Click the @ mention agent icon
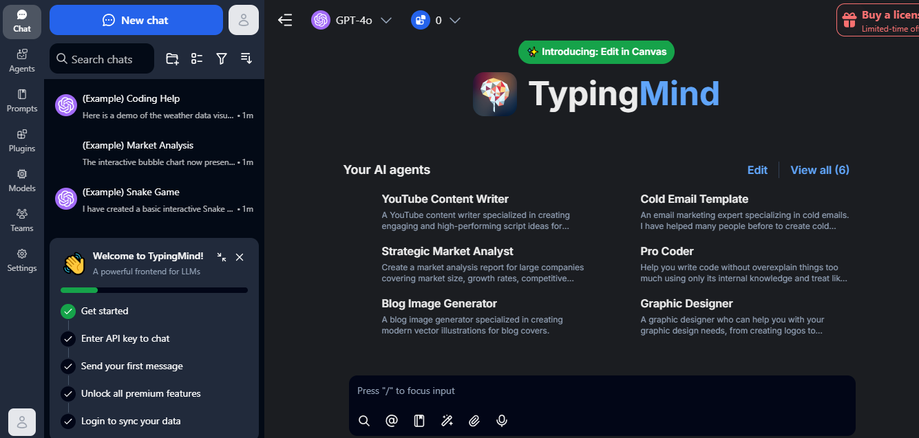This screenshot has height=438, width=919. pos(392,421)
